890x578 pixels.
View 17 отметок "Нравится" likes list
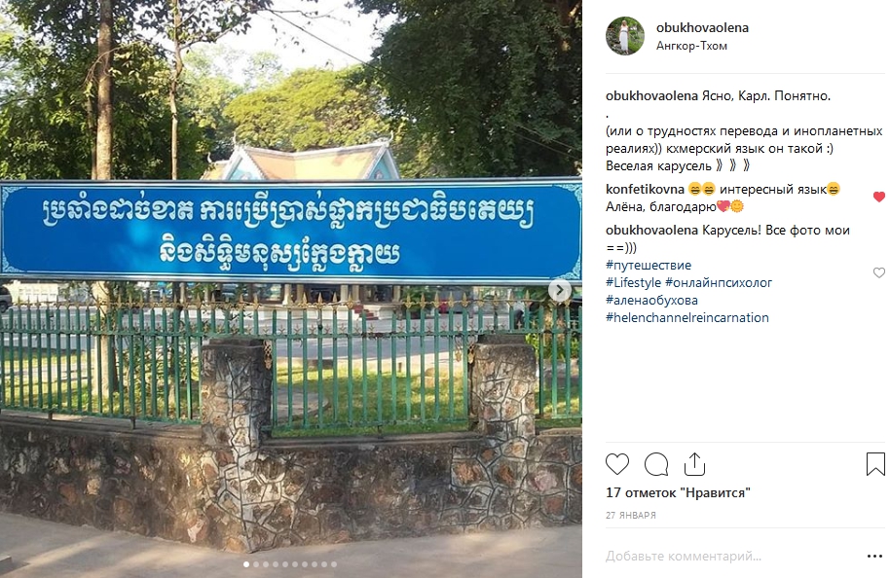click(x=678, y=492)
